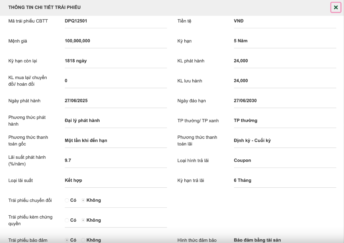This screenshot has height=243, width=344.
Task: Click the label Hình thức đảm bảo
Action: pos(197,240)
